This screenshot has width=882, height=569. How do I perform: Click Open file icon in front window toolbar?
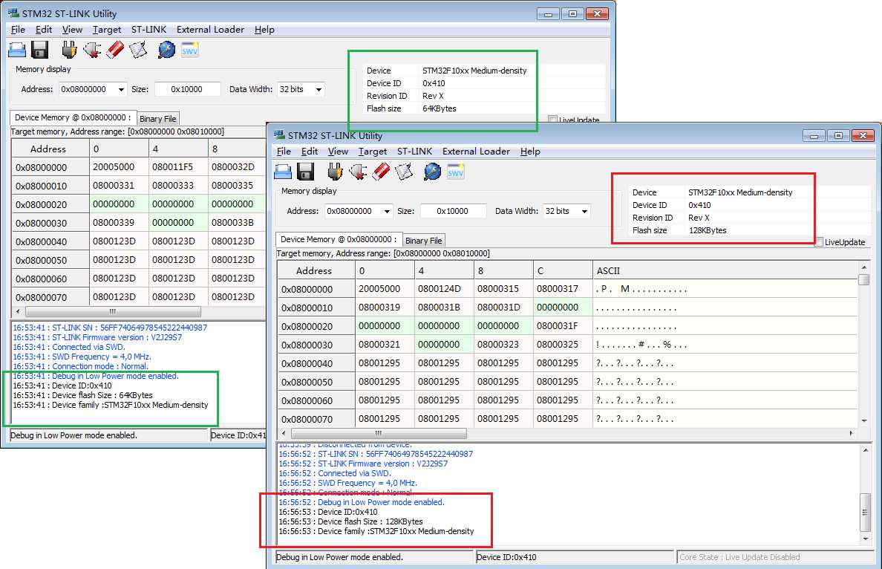(283, 172)
